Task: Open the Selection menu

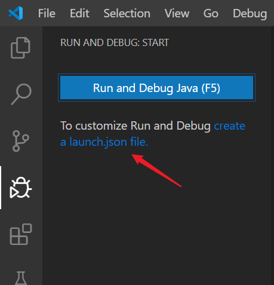Action: [x=127, y=13]
